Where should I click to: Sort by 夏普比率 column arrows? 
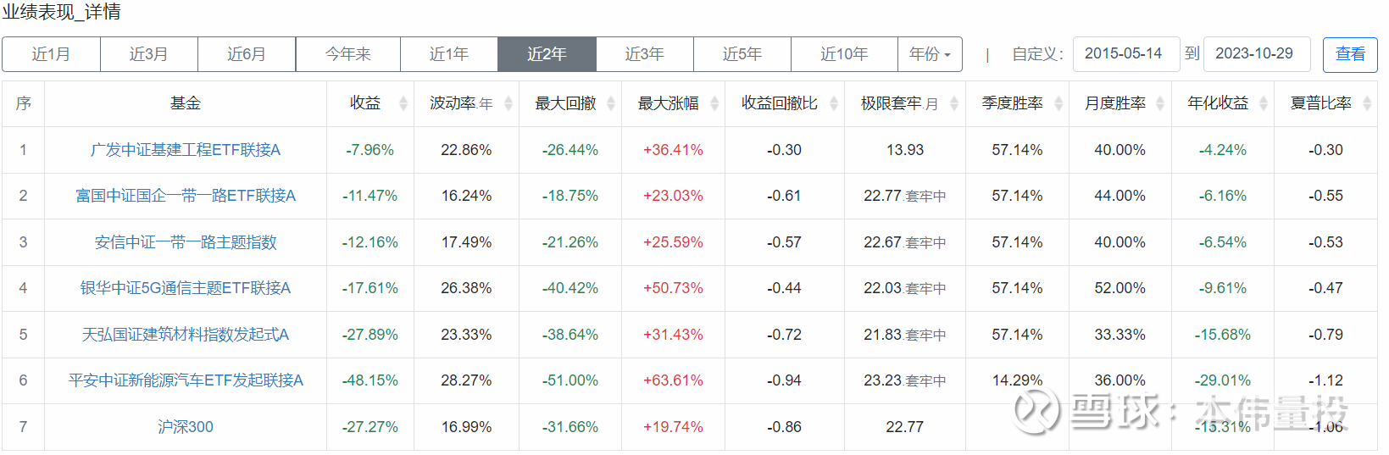click(1367, 103)
